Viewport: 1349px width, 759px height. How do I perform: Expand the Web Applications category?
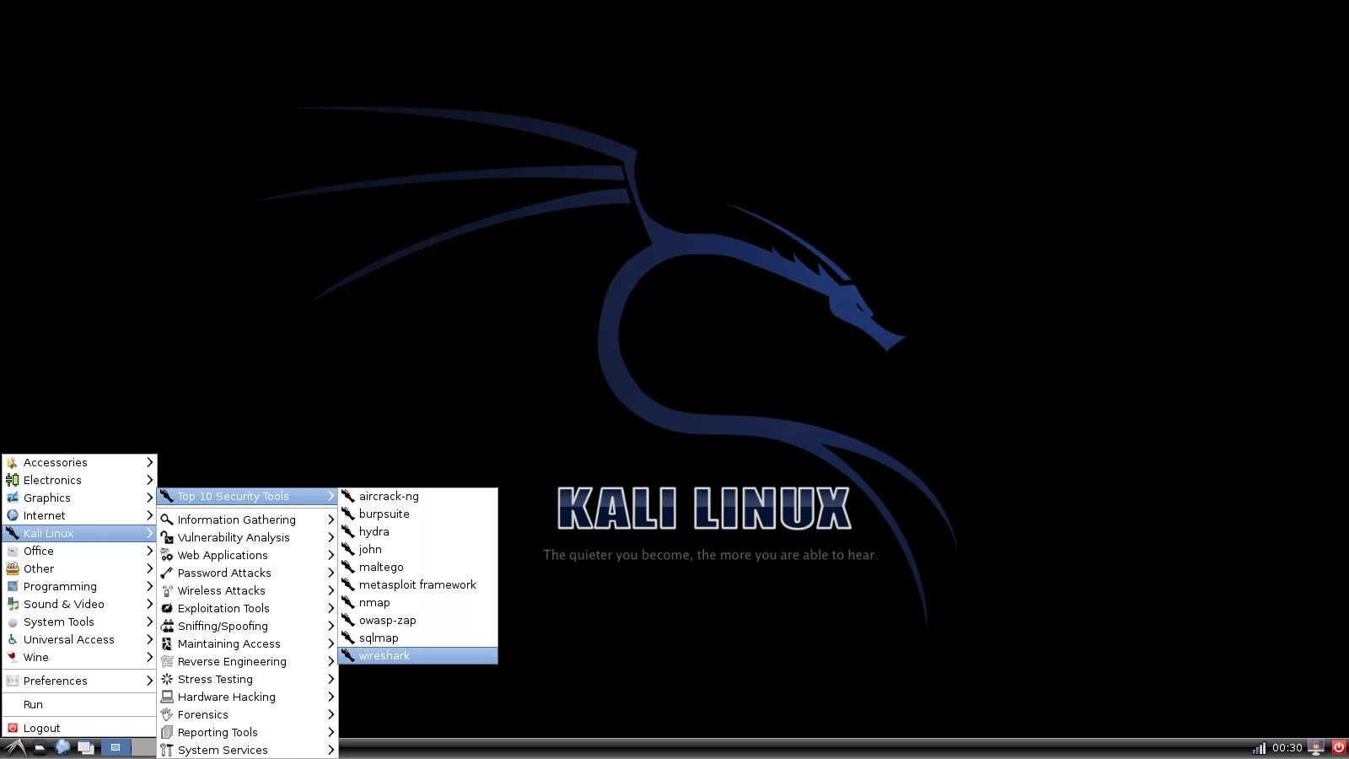247,555
